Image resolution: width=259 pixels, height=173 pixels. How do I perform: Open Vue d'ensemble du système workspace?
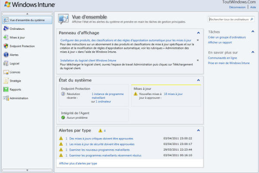point(27,20)
